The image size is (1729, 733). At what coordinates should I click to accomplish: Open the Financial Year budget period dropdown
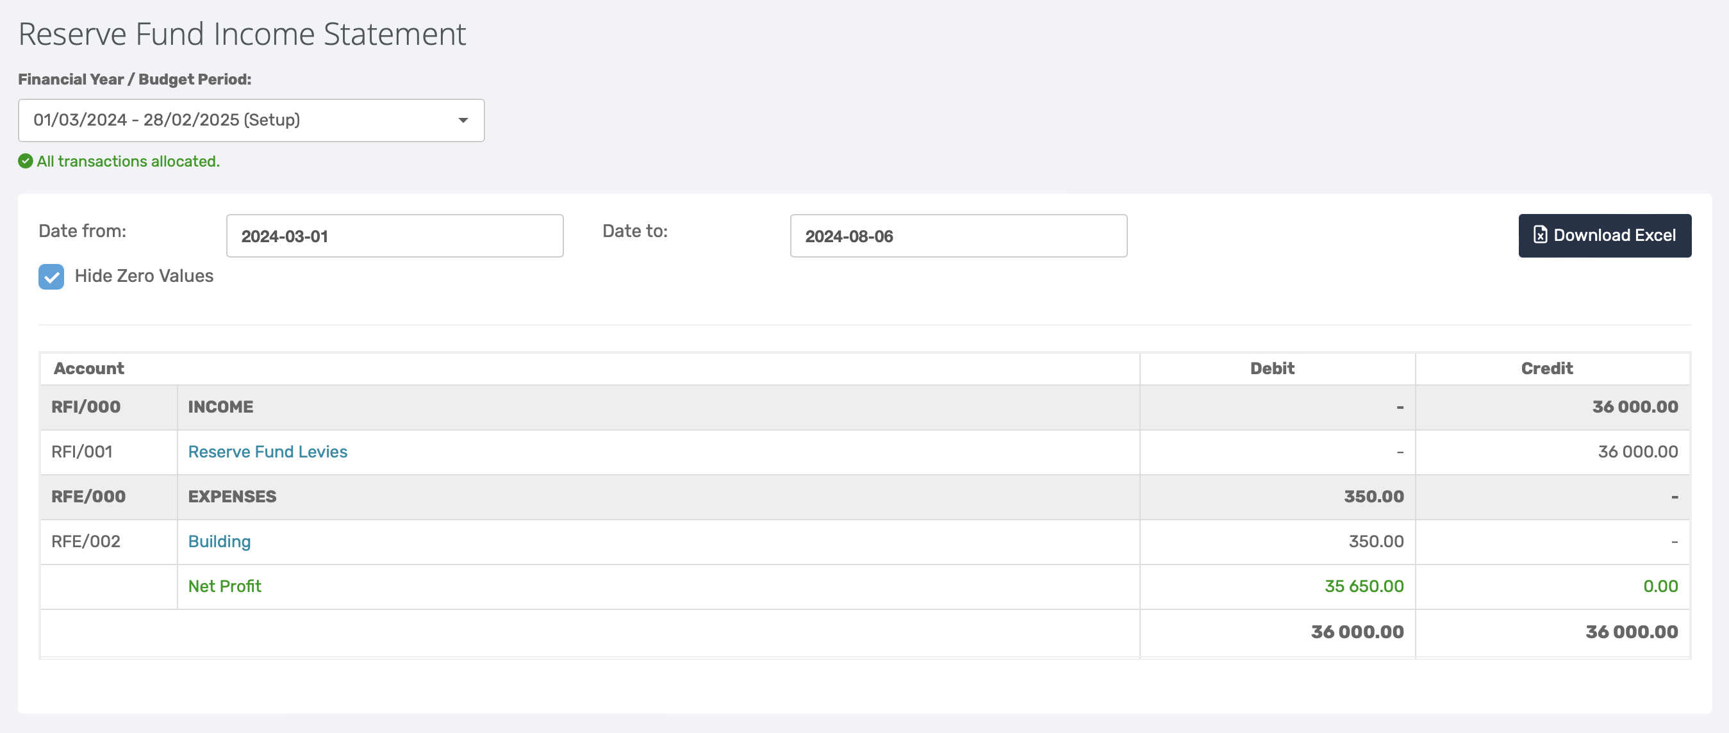click(x=251, y=120)
